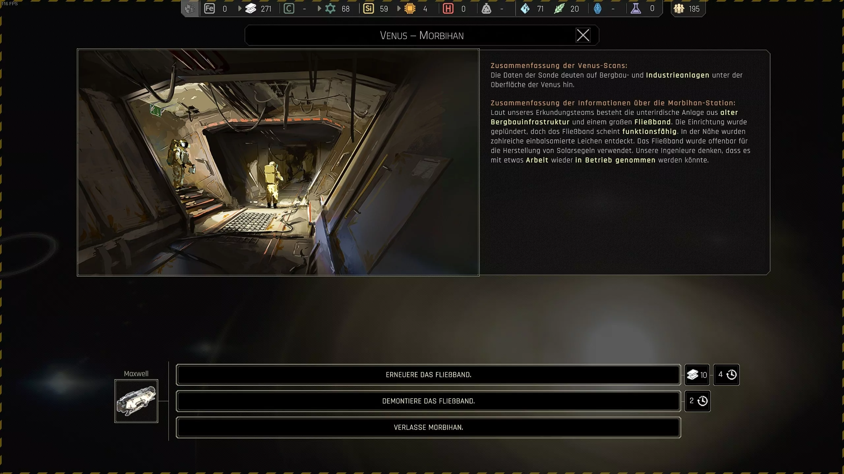Click the population crew icon showing 195
Screen dimensions: 844x474
pos(679,9)
